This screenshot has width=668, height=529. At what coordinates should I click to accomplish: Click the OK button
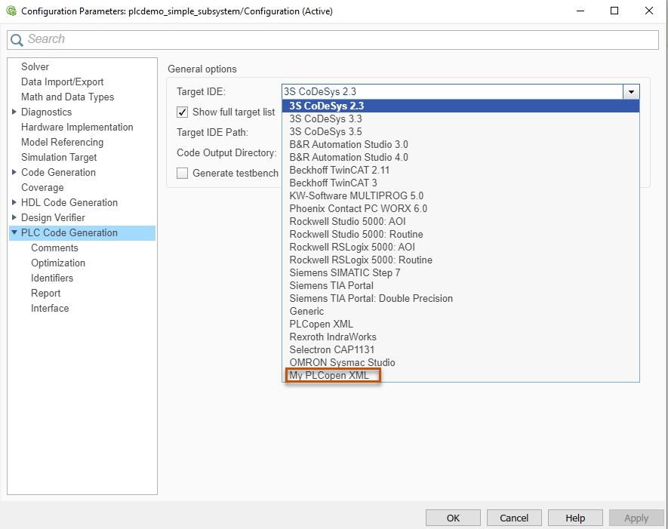pos(453,518)
